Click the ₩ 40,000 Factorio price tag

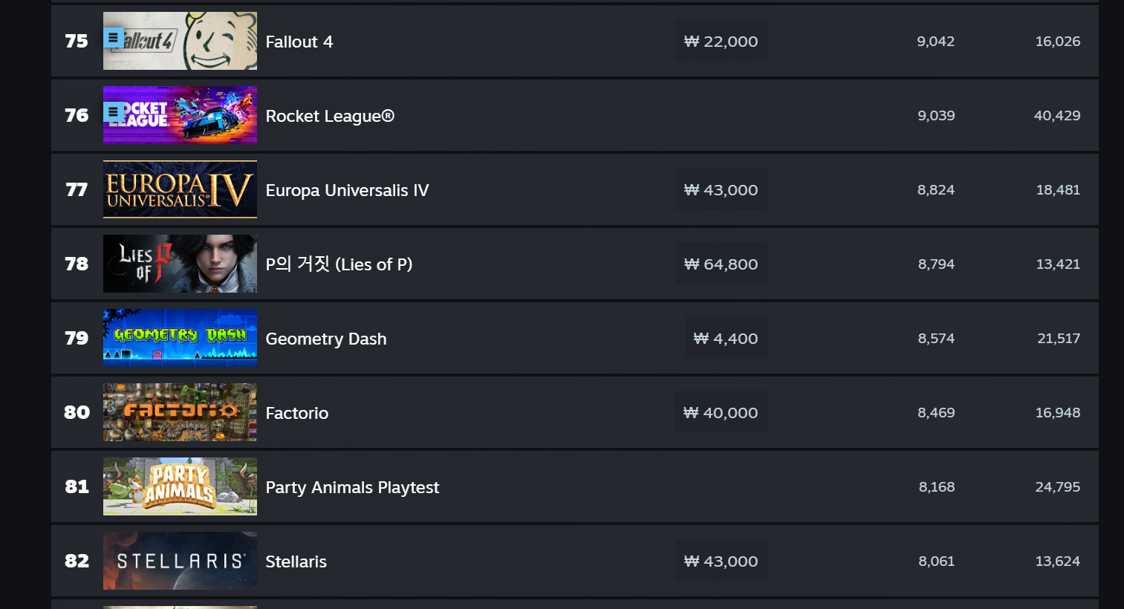coord(721,413)
